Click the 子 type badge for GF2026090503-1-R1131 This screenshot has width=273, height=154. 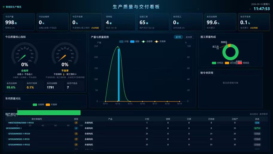[76, 139]
